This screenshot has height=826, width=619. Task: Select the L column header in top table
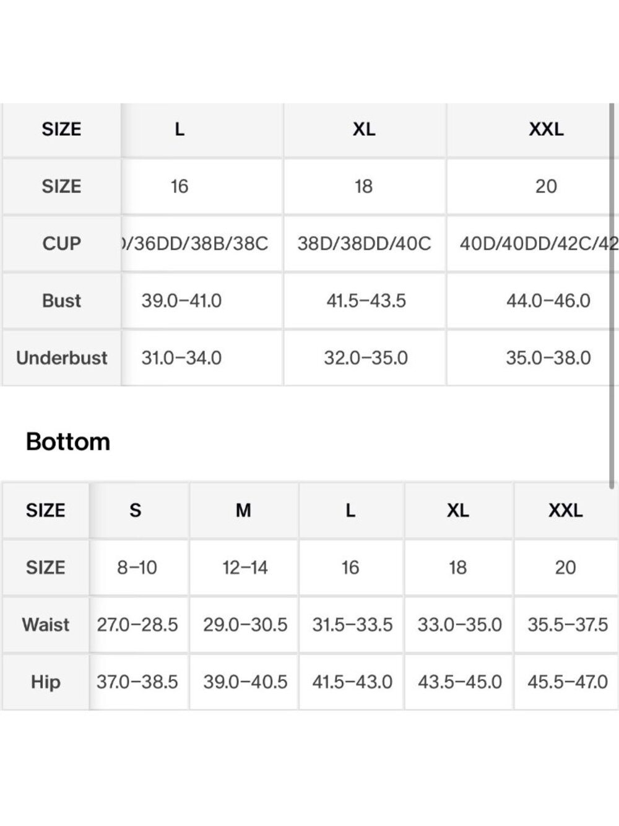(180, 130)
